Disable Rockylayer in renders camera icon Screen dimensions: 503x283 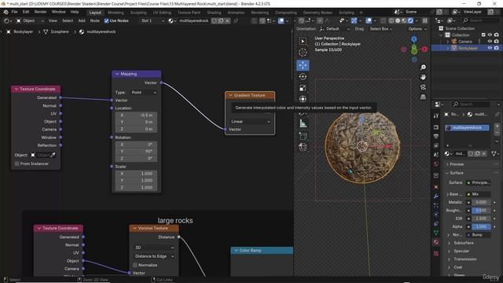click(x=497, y=48)
